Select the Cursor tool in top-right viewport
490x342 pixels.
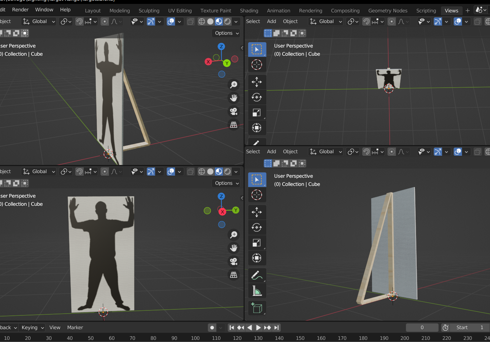[257, 65]
